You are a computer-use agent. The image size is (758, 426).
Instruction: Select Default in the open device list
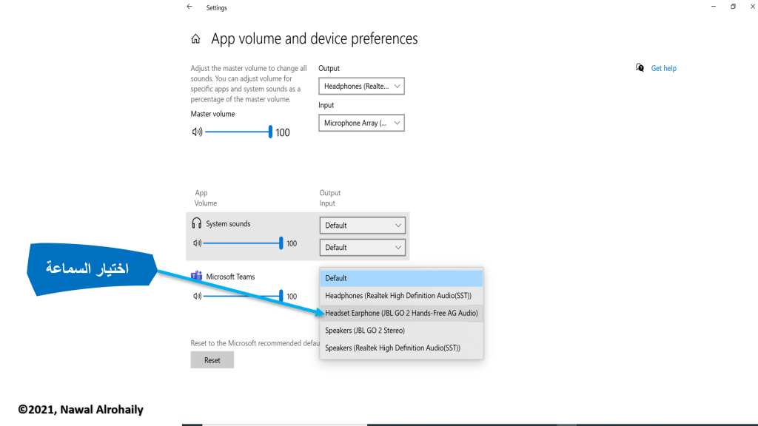[401, 278]
